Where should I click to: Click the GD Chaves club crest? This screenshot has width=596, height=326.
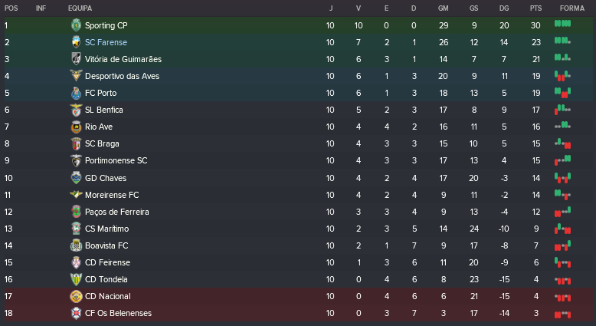(x=76, y=177)
